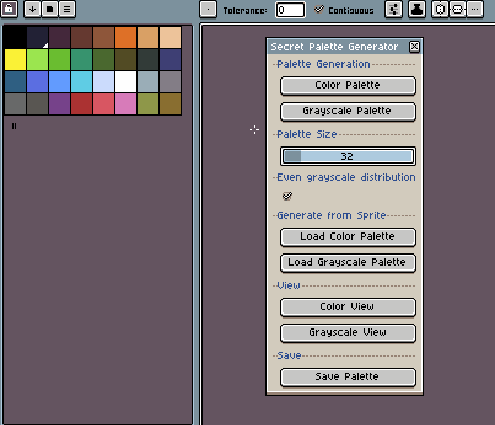This screenshot has width=495, height=425.
Task: Open the palette options hamburger menu
Action: tap(67, 9)
